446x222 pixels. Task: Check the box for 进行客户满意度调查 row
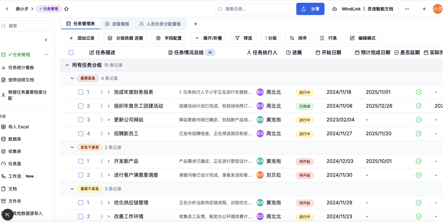click(x=81, y=175)
